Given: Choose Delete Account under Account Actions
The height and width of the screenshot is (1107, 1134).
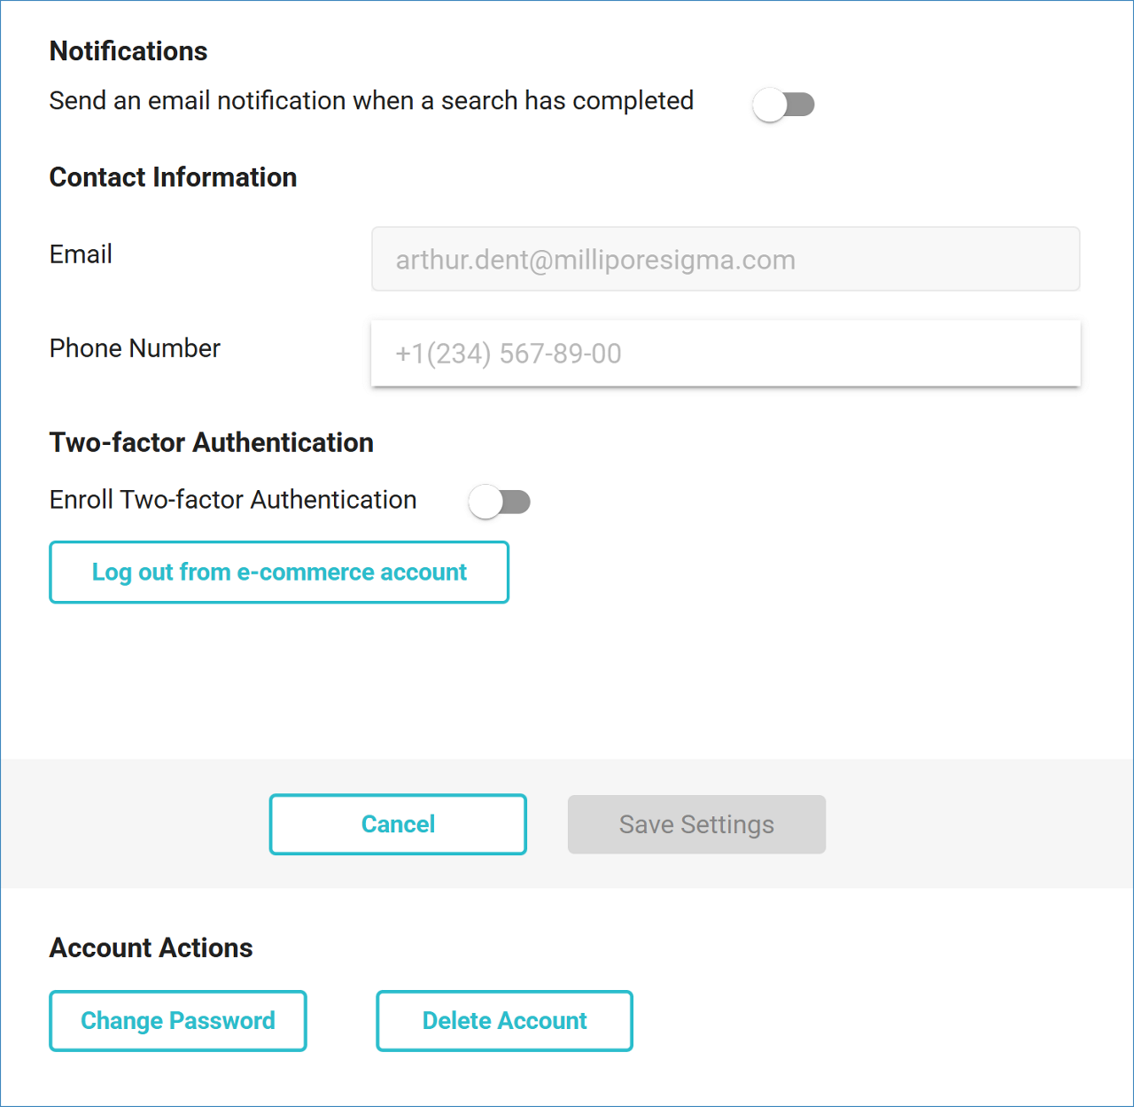Looking at the screenshot, I should (504, 1021).
